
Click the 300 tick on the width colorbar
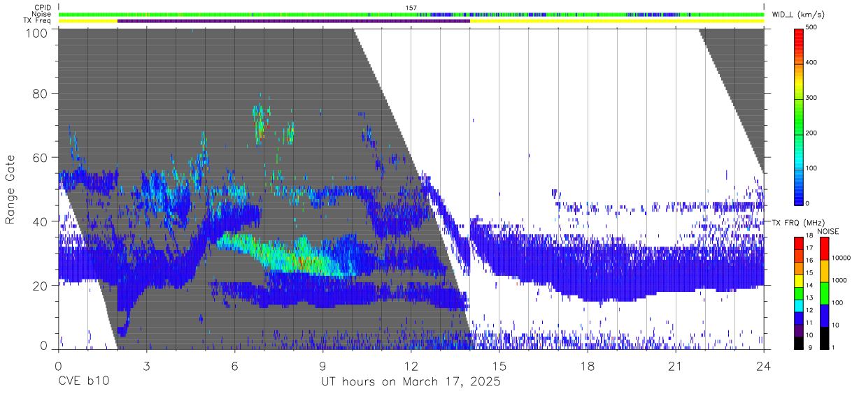[x=812, y=98]
